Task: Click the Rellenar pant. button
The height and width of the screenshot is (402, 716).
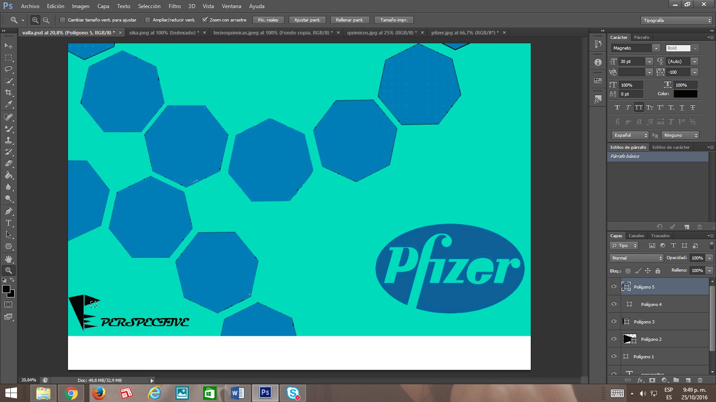Action: coord(350,20)
